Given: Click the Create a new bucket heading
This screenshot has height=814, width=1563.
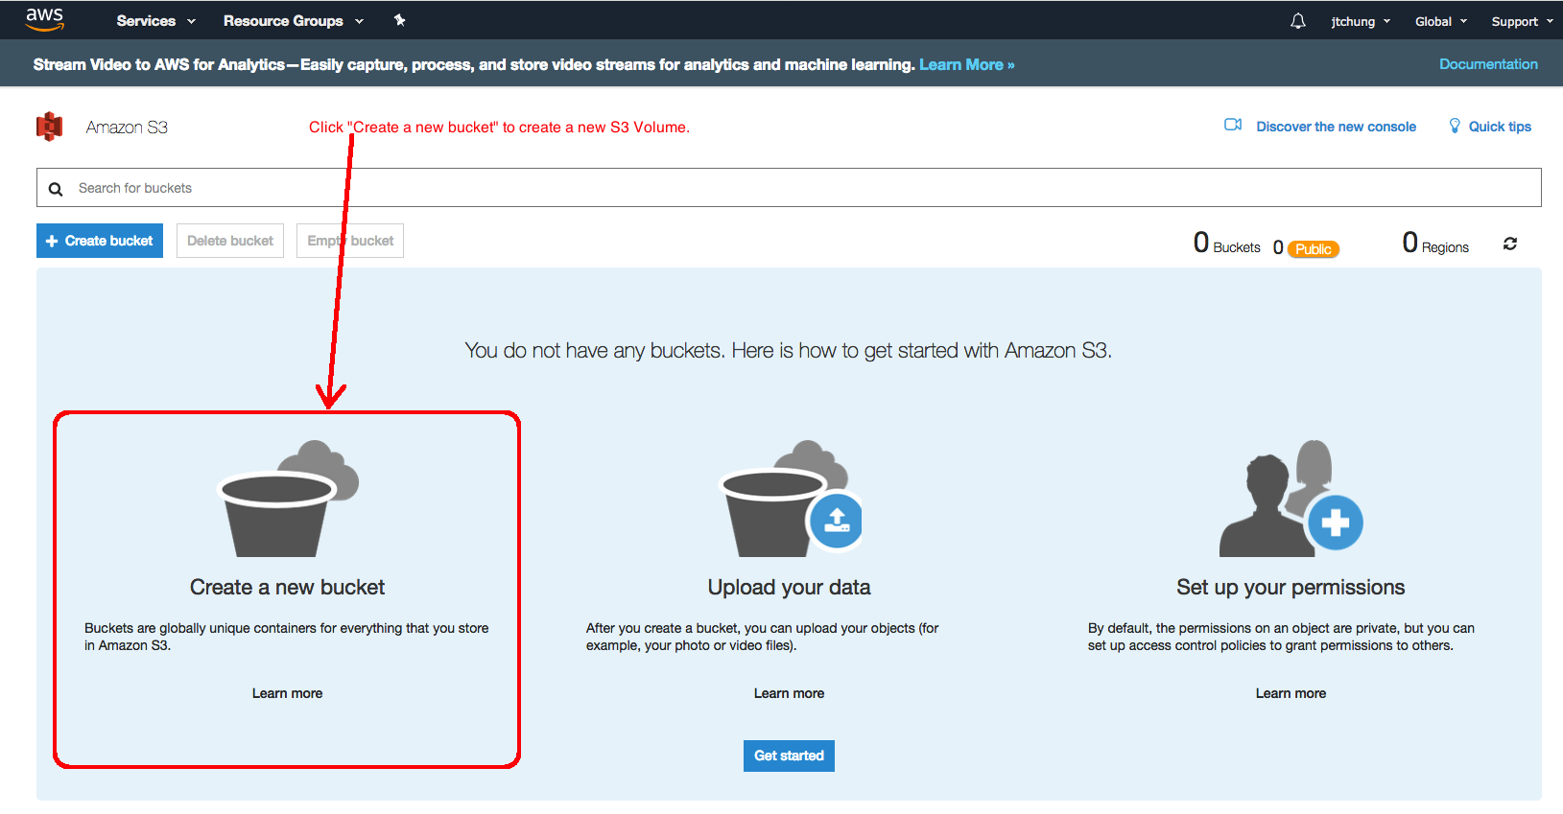Looking at the screenshot, I should [x=287, y=587].
